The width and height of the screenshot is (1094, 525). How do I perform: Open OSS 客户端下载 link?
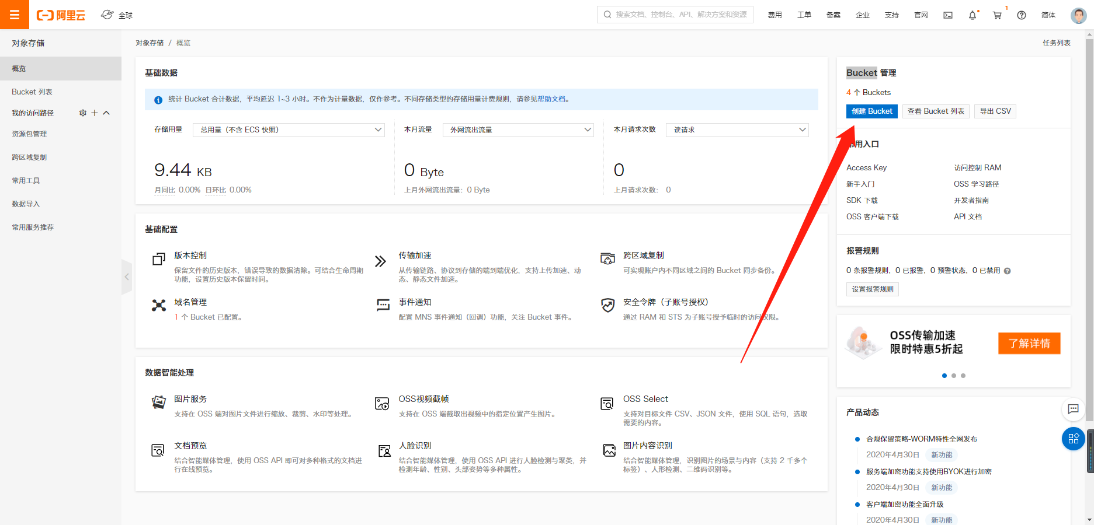click(873, 216)
